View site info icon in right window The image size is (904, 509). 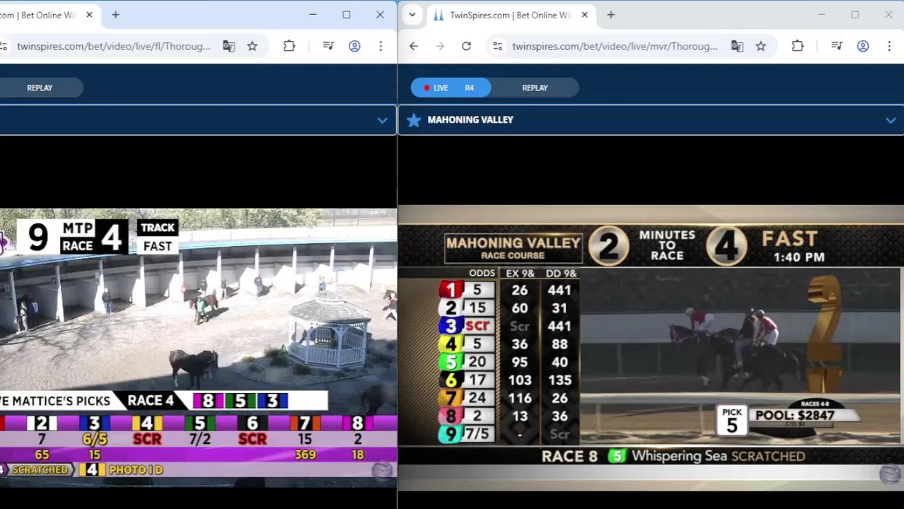(498, 46)
